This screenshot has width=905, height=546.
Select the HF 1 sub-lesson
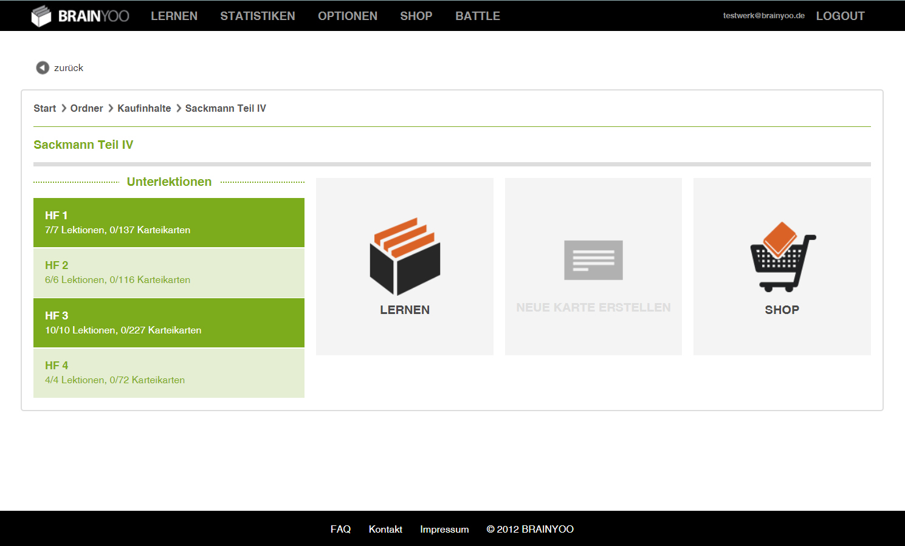(168, 222)
